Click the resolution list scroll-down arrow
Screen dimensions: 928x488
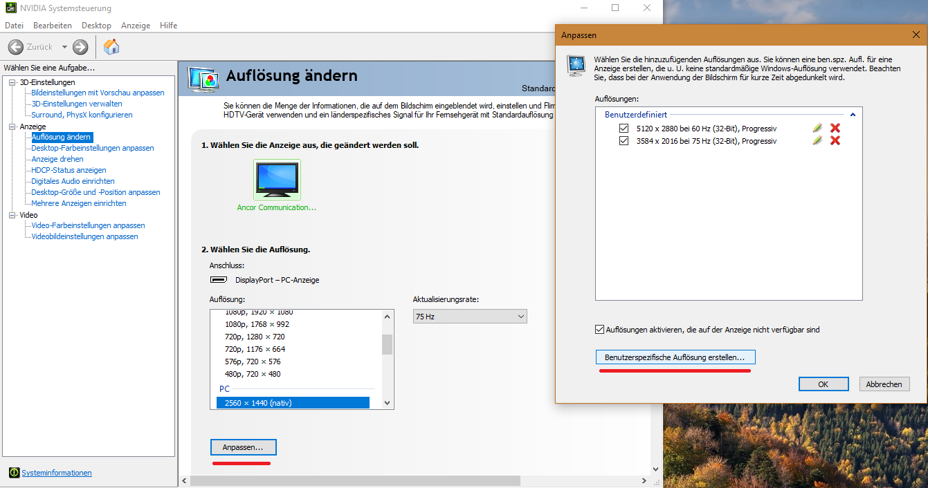[387, 403]
